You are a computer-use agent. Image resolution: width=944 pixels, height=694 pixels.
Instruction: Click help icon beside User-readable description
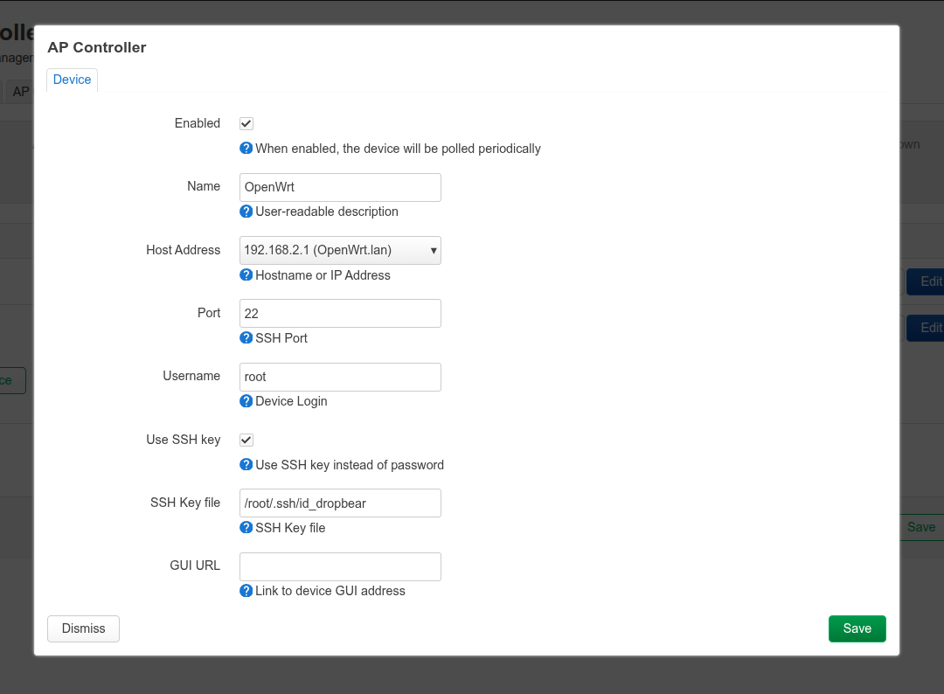pyautogui.click(x=246, y=212)
